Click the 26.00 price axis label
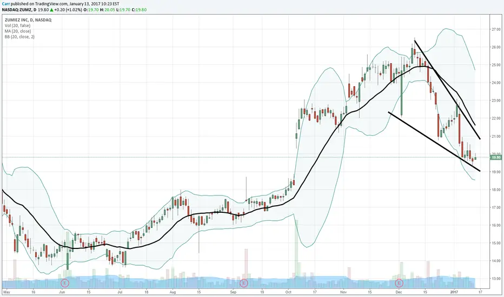 (496, 47)
